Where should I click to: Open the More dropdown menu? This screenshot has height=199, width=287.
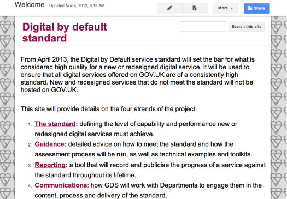225,8
